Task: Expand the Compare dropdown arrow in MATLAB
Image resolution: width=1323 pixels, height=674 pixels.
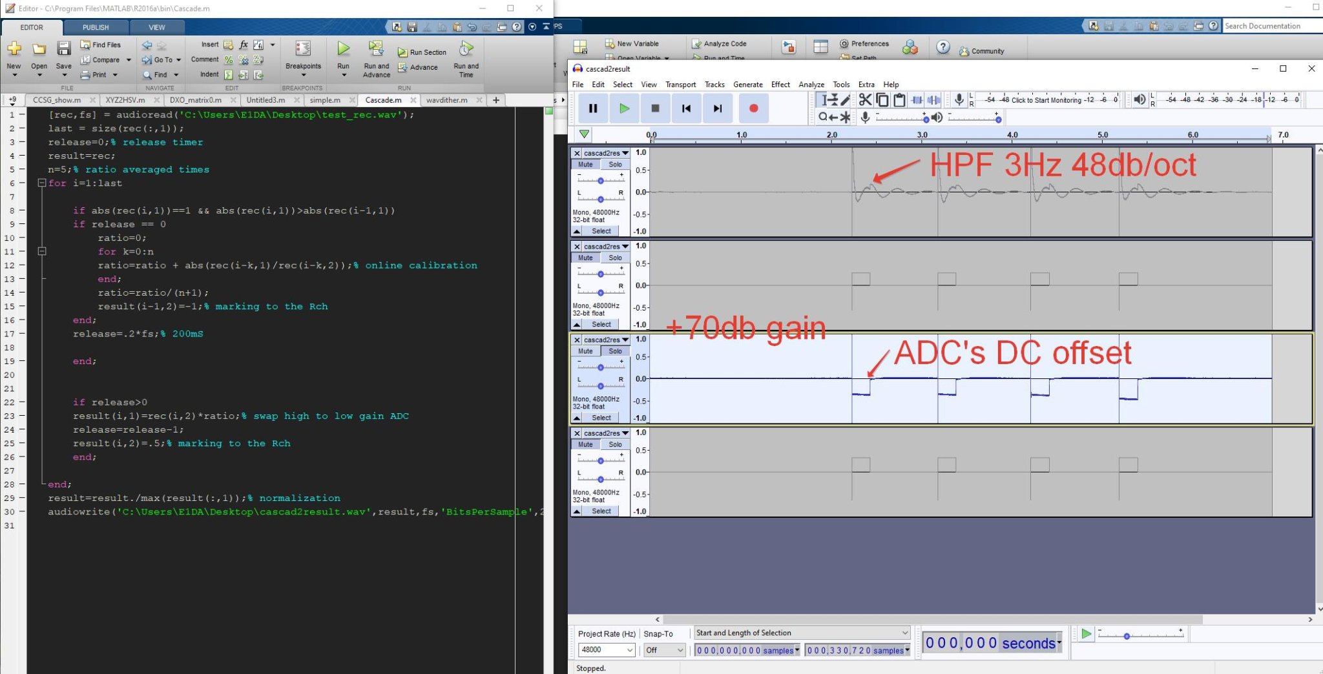Action: tap(129, 60)
